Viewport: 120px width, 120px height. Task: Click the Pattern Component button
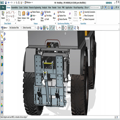pyautogui.click(x=89, y=19)
